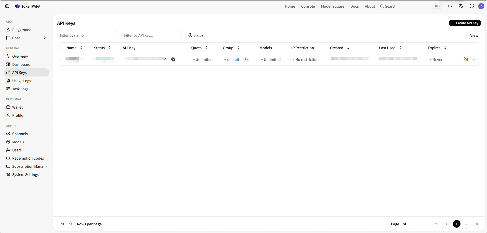487x233 pixels.
Task: Open Docs in top navigation
Action: (354, 6)
